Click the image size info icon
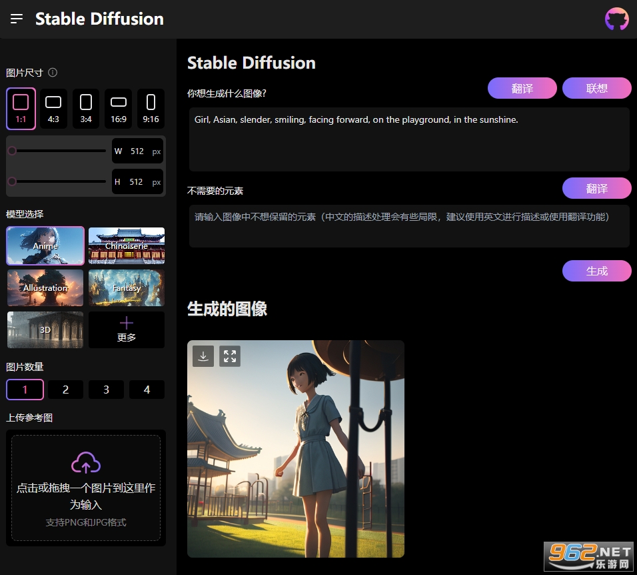The image size is (637, 575). point(53,73)
